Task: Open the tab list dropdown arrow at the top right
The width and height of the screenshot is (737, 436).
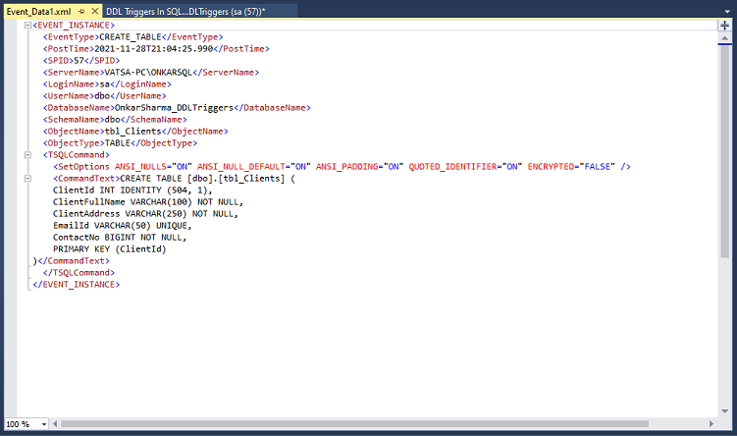Action: 727,11
